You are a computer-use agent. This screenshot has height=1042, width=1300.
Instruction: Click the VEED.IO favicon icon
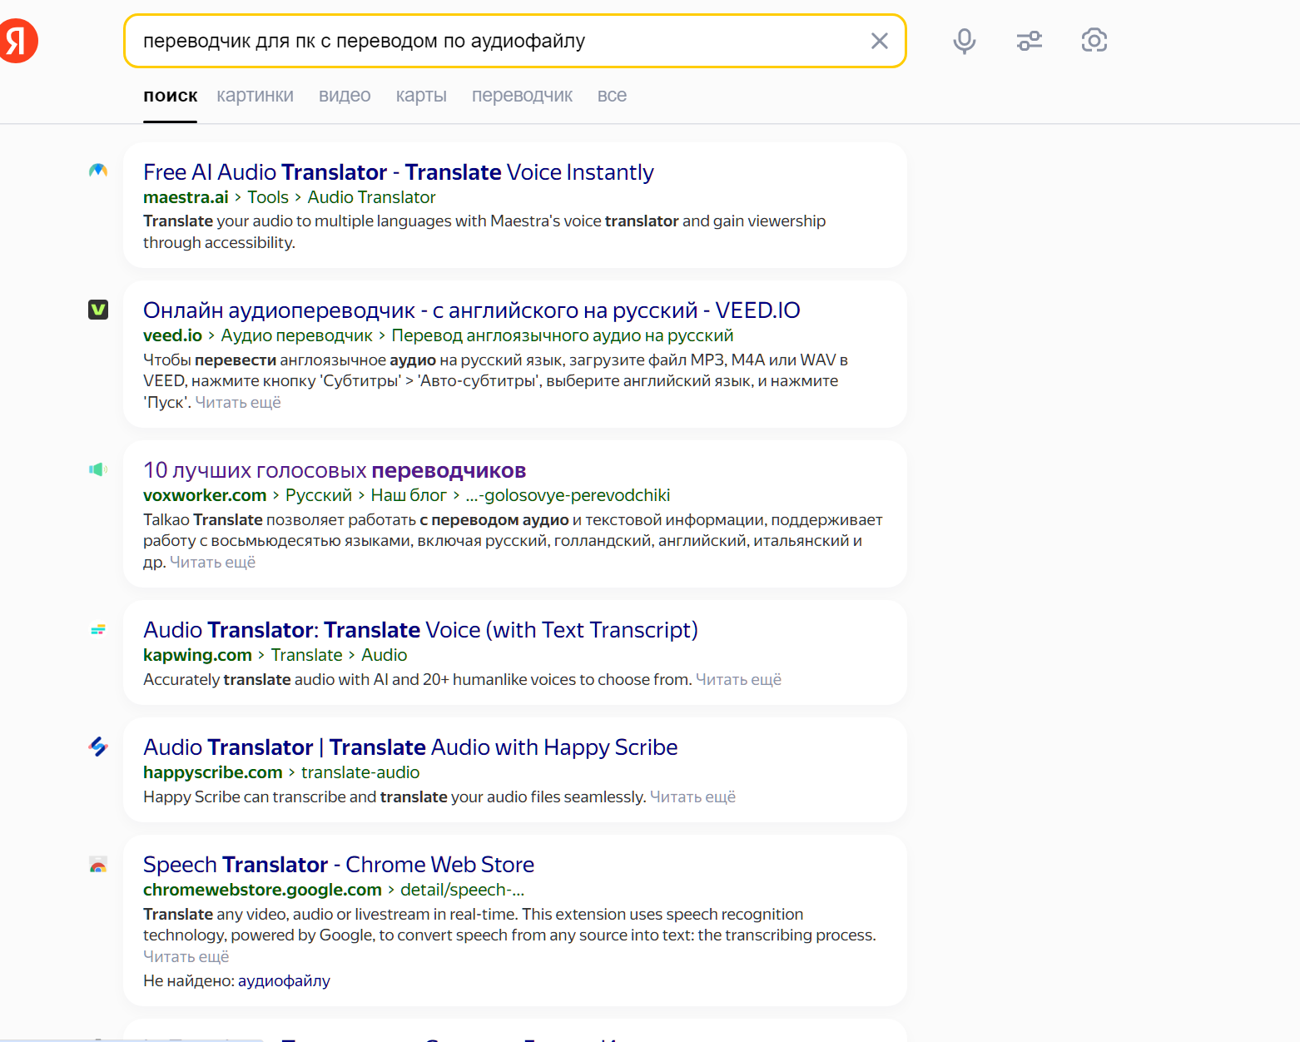pyautogui.click(x=98, y=310)
